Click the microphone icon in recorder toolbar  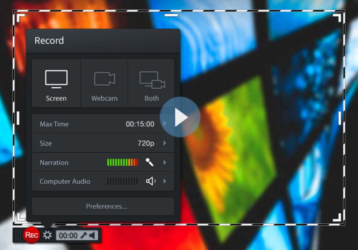[x=84, y=235]
